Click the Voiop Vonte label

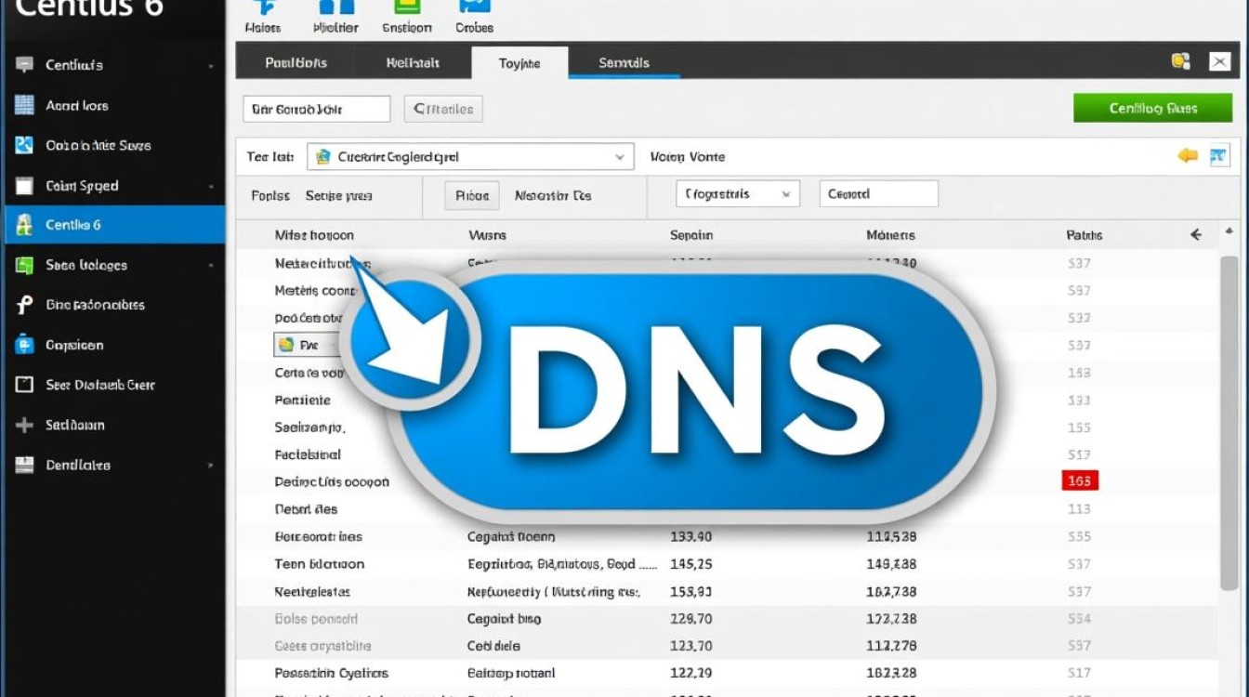(x=688, y=157)
